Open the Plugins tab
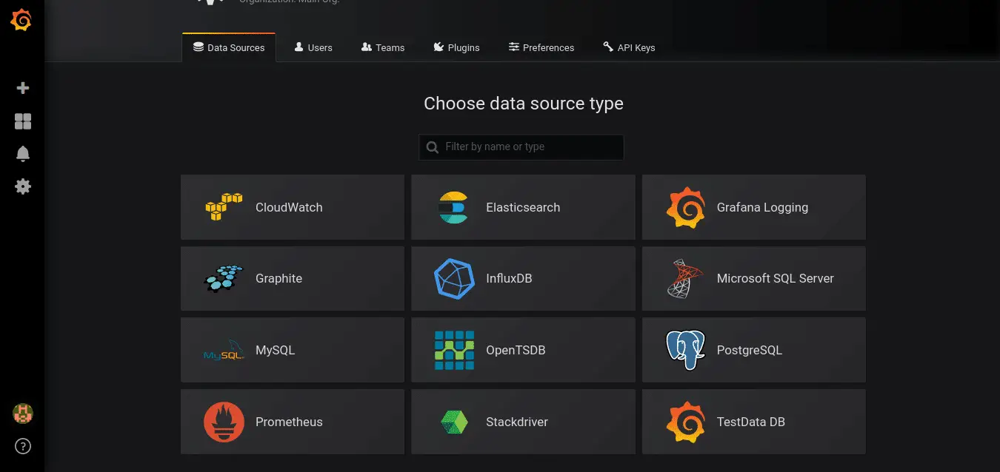Screen dimensions: 1000x472 457,47
